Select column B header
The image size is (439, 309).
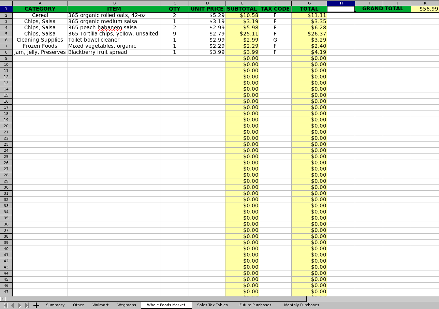[114, 3]
